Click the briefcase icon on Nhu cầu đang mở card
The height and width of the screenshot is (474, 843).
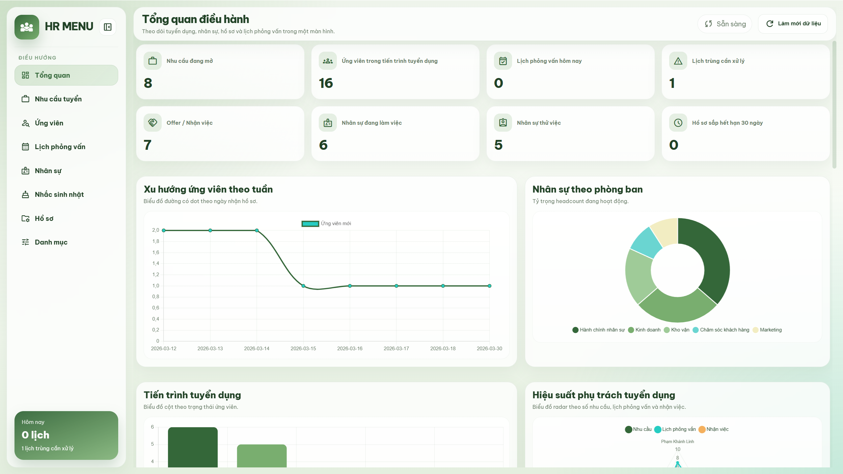152,61
